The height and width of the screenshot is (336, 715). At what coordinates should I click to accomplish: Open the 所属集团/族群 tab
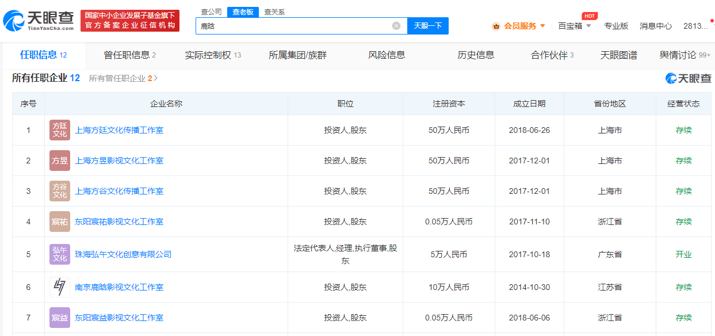297,55
